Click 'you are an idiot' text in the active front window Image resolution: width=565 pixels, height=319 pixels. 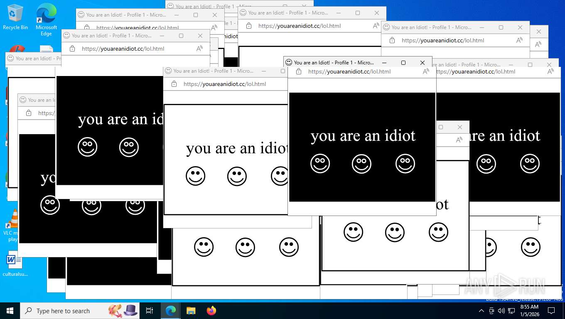point(363,136)
